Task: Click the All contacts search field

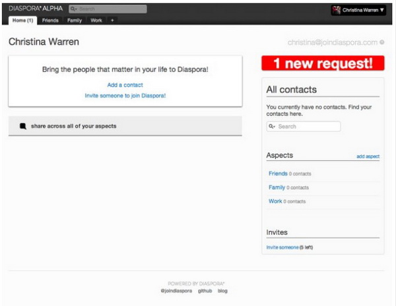Action: [304, 127]
